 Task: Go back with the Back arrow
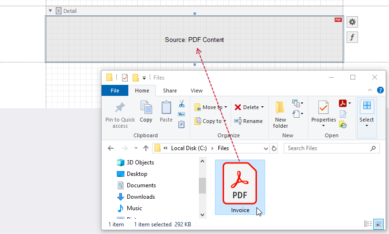111,148
